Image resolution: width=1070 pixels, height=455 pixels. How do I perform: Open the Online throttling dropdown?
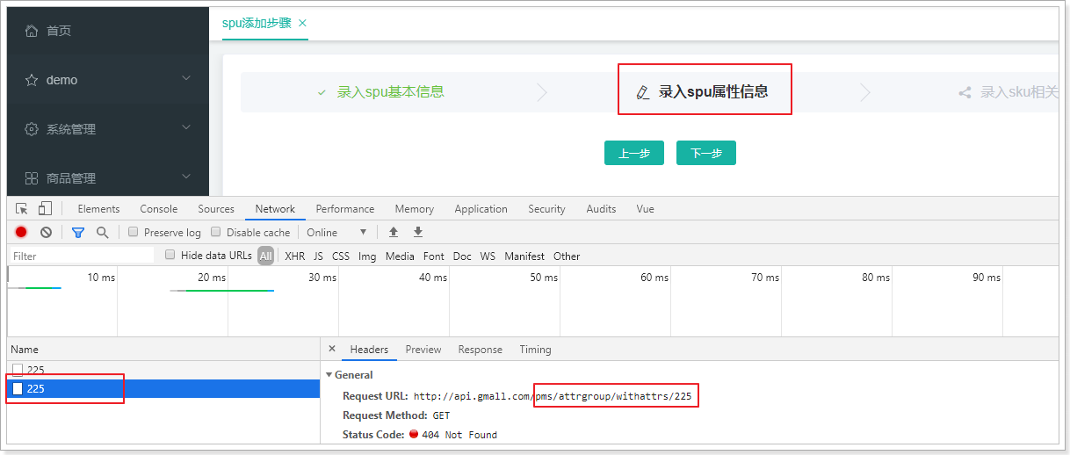336,232
